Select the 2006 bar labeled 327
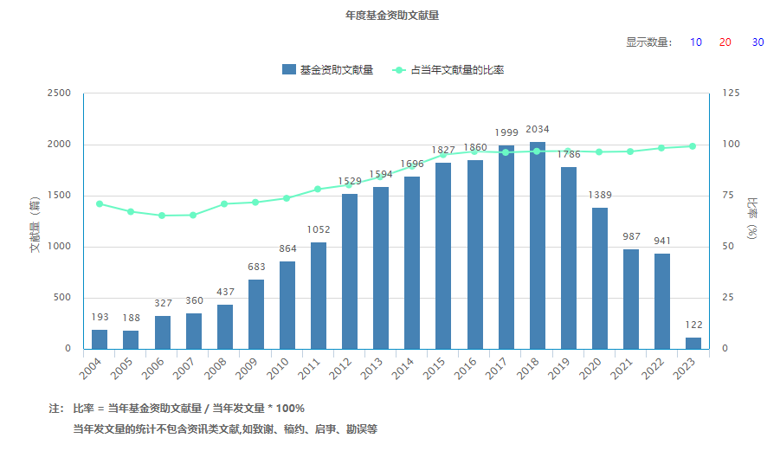This screenshot has width=780, height=451. click(163, 332)
